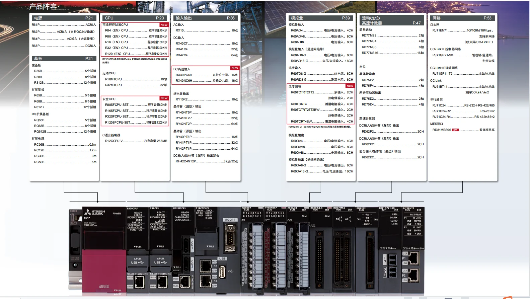
Task: Click the NEW badge next to 温度调节
Action: [350, 86]
